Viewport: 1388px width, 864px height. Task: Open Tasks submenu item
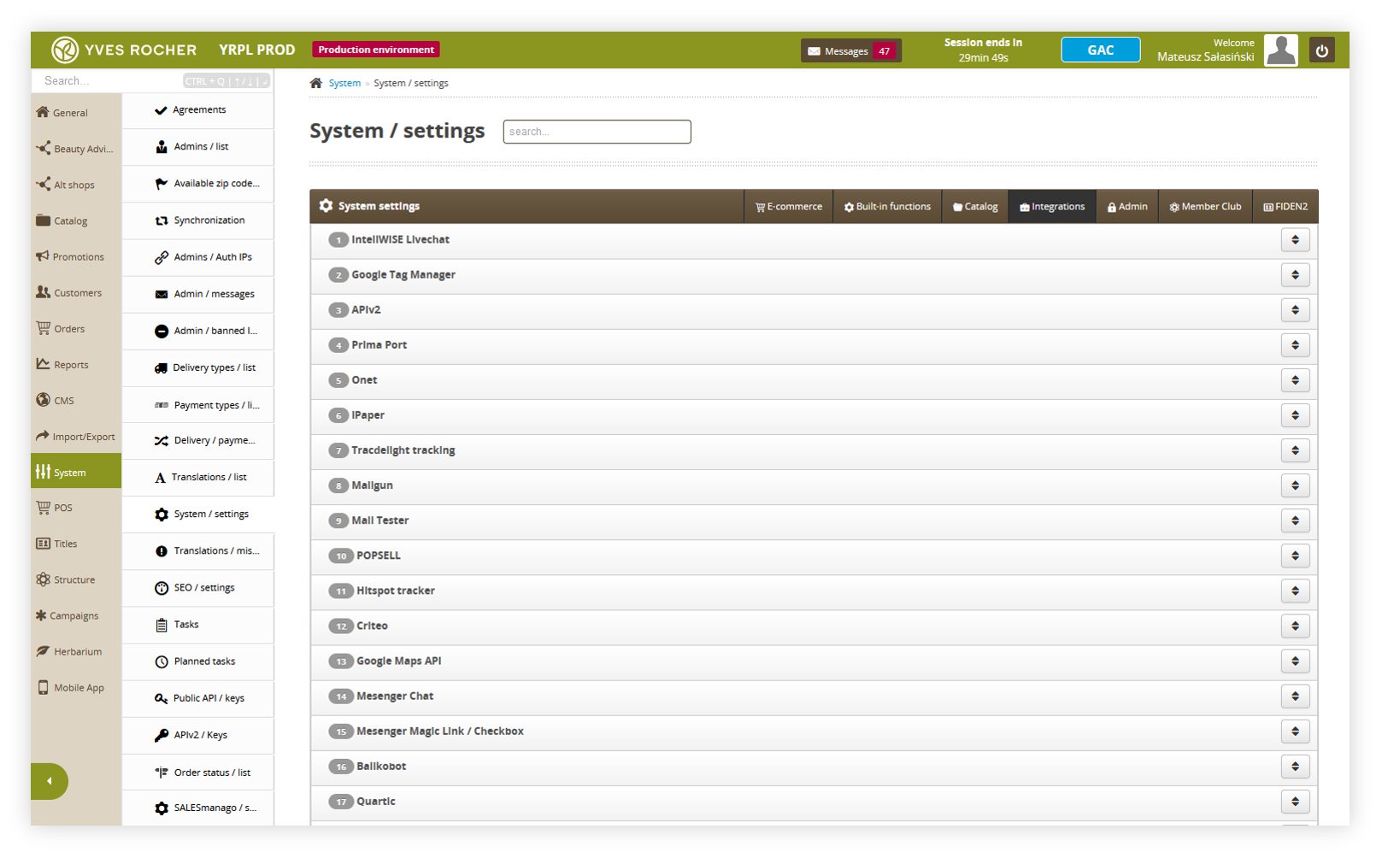point(198,625)
